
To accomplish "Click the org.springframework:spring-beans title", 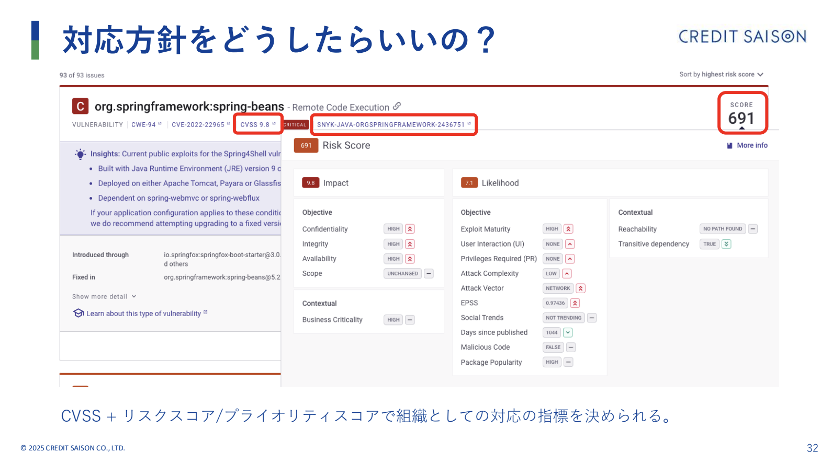I will coord(189,107).
